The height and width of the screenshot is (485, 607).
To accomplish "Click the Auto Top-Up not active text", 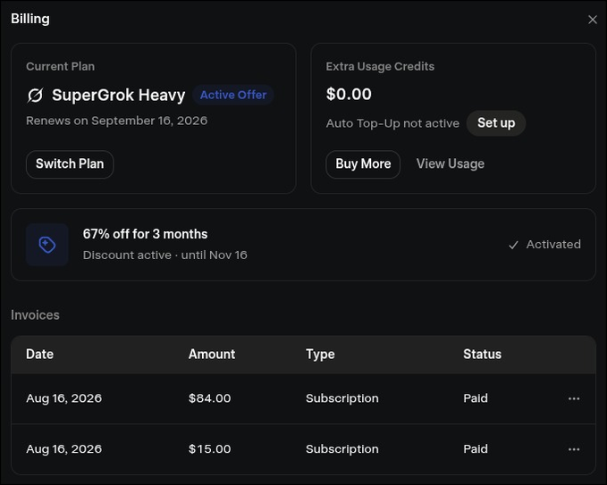I will (392, 123).
